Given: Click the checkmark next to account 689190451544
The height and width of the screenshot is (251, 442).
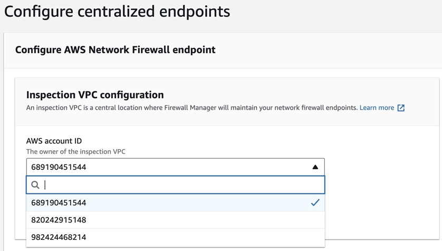Looking at the screenshot, I should (x=315, y=202).
